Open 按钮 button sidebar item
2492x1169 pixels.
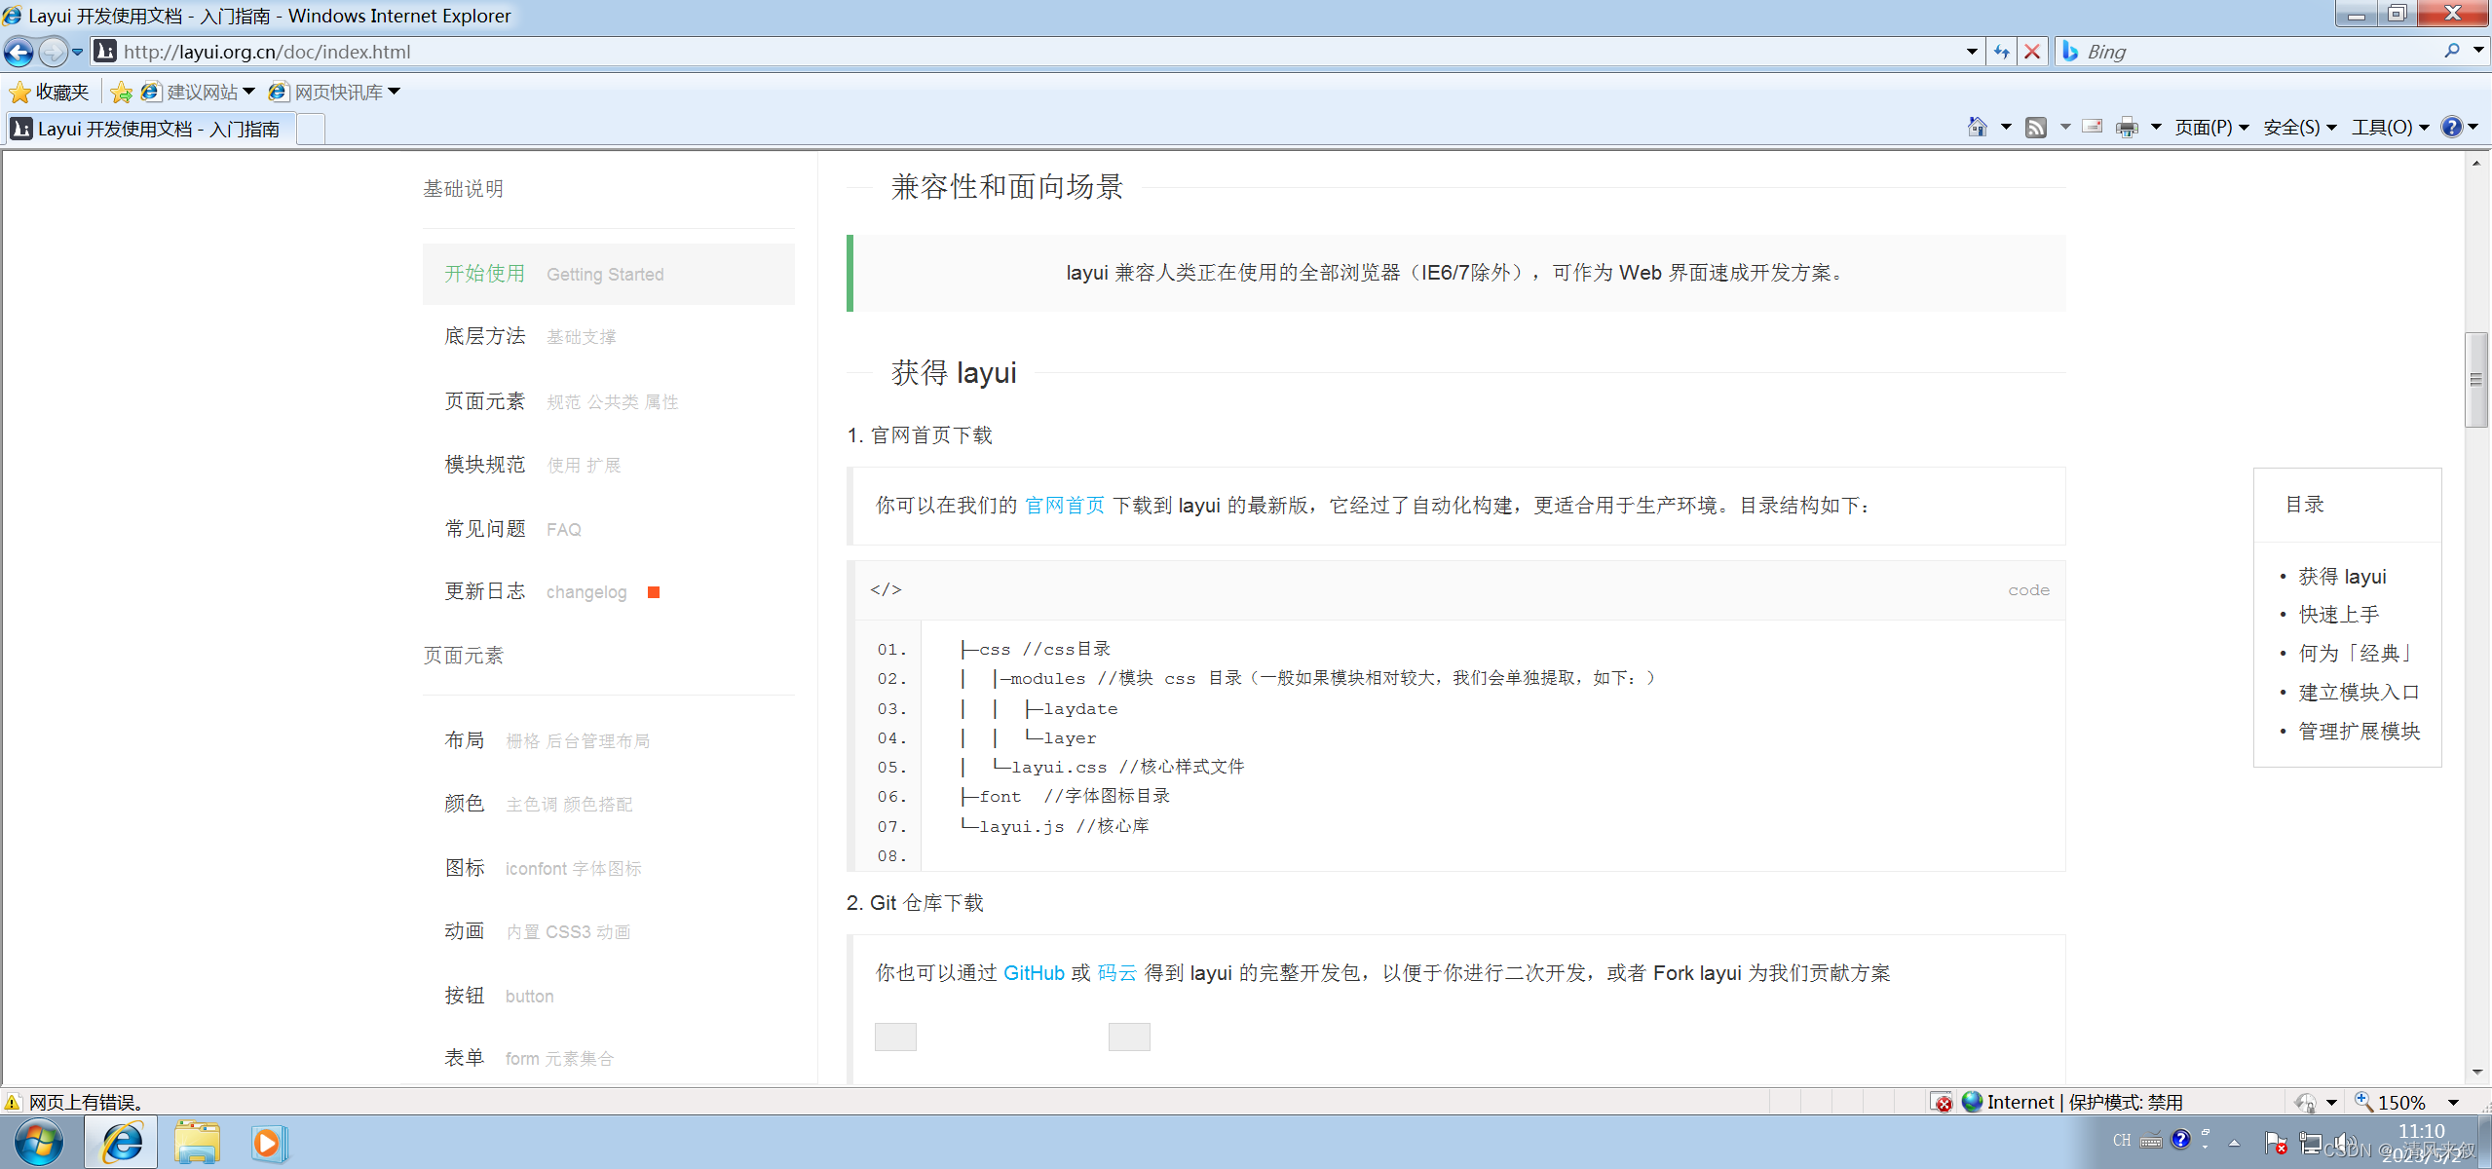tap(608, 996)
